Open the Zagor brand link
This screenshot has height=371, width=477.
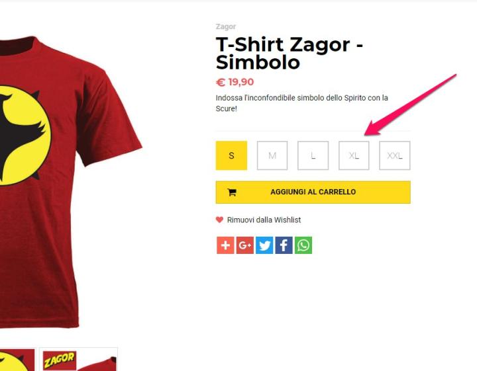[226, 26]
